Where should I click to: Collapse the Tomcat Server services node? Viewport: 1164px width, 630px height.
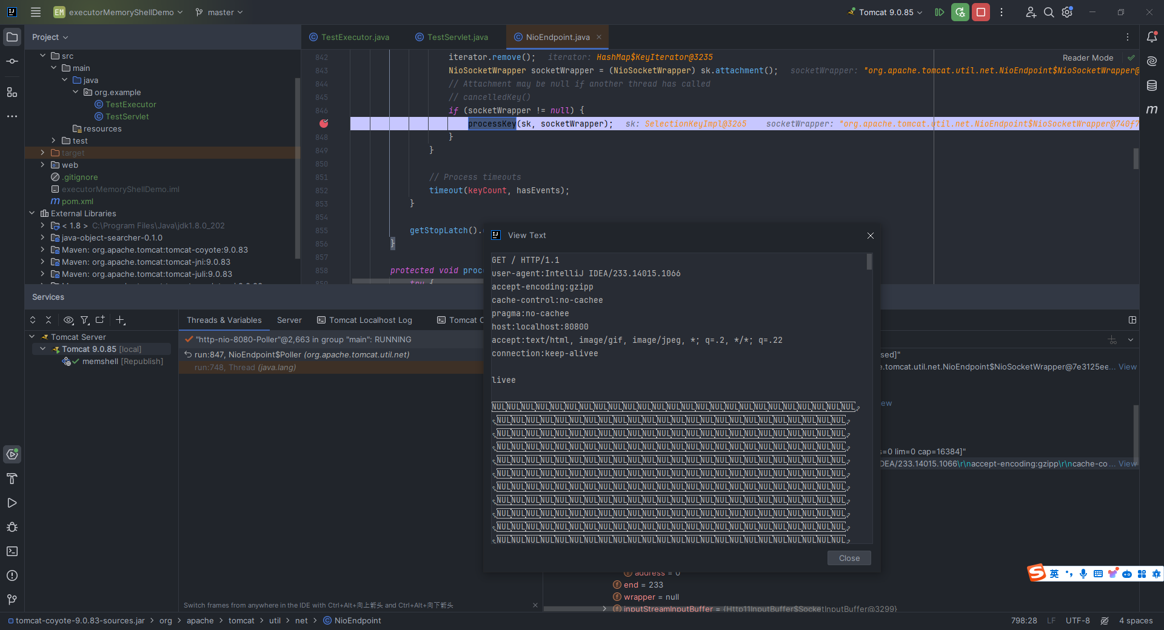point(32,337)
